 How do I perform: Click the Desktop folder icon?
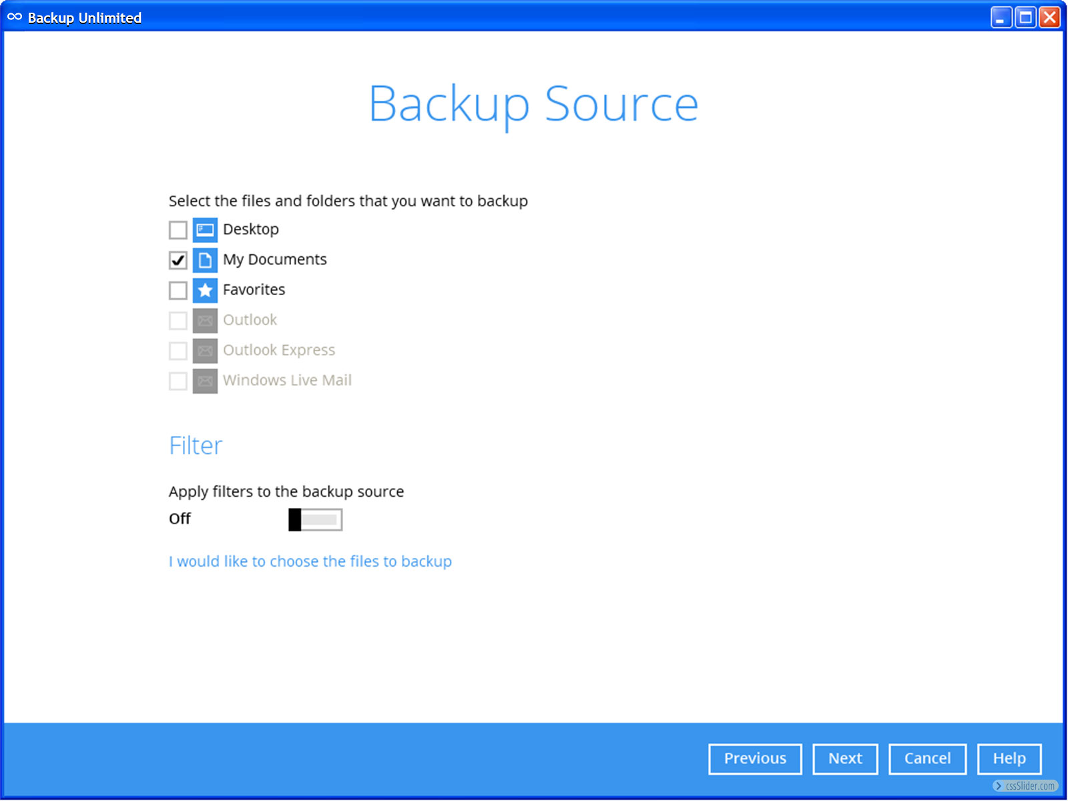205,230
